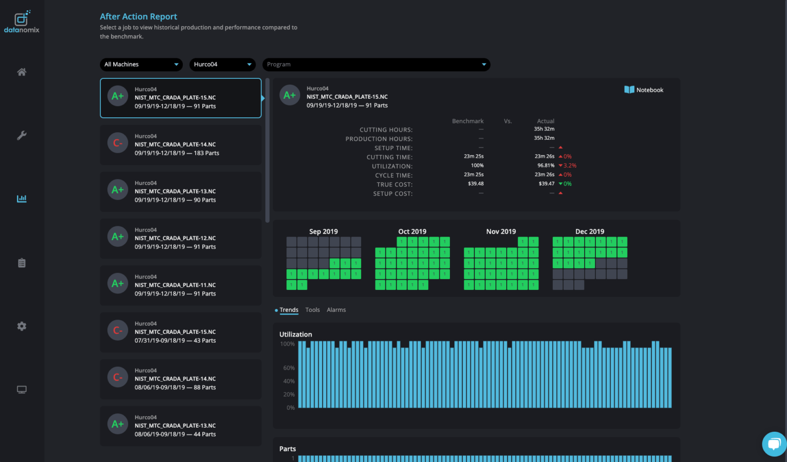Click the Datanomix logo

(22, 21)
